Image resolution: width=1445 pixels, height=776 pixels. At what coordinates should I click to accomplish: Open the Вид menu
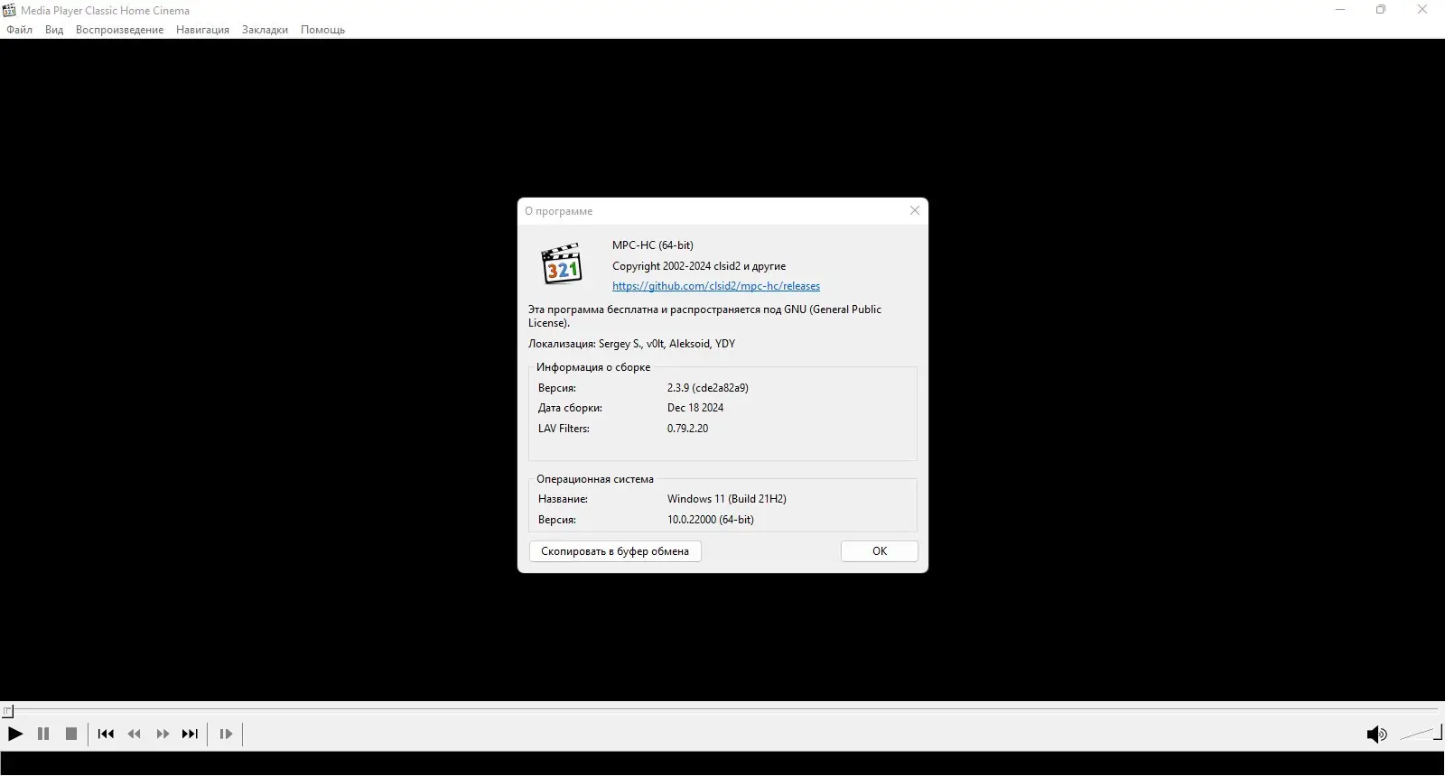pyautogui.click(x=54, y=30)
